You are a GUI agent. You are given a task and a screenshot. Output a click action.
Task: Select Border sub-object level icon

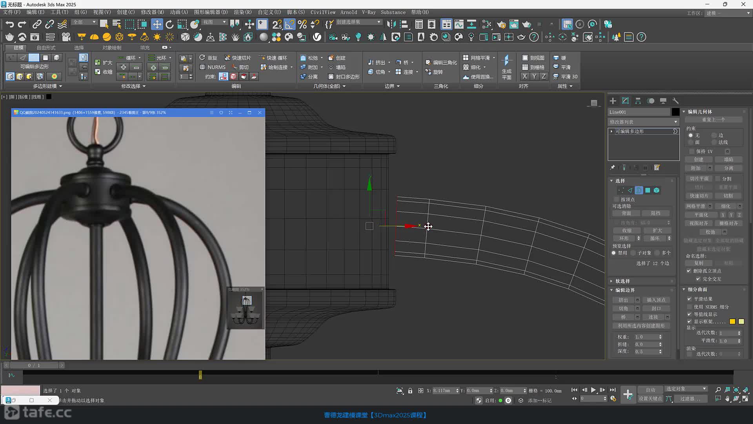pos(639,190)
